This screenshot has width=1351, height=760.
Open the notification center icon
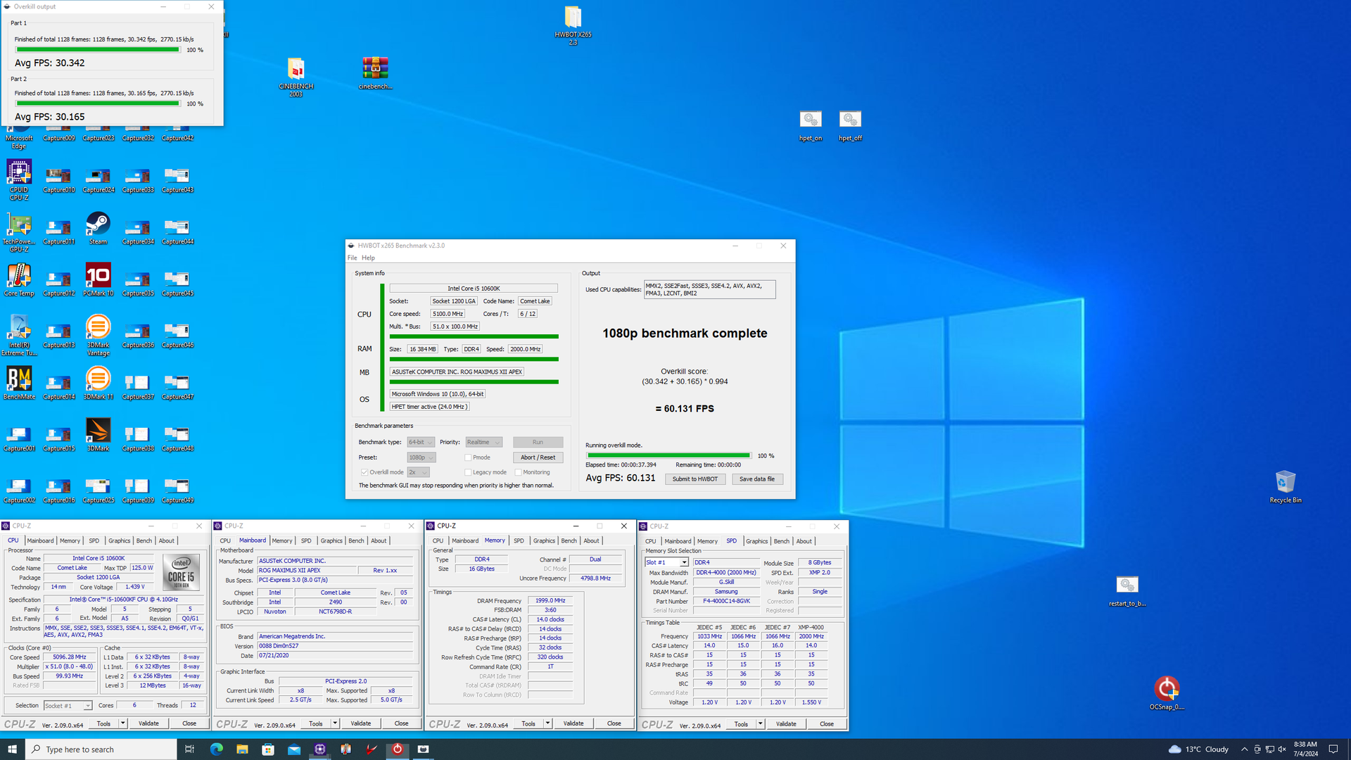[x=1333, y=749]
